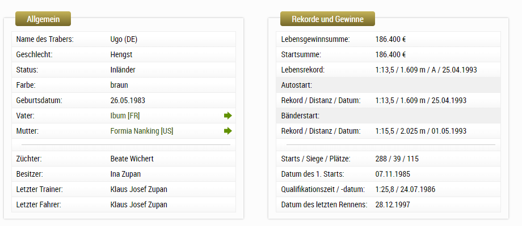The width and height of the screenshot is (522, 226).
Task: Click the Datum des letzten Rennens value
Action: [393, 204]
